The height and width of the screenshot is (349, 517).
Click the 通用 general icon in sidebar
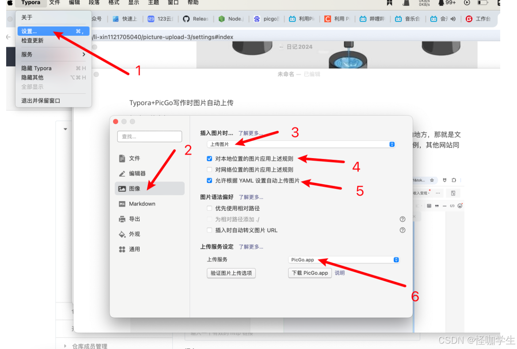pos(122,249)
